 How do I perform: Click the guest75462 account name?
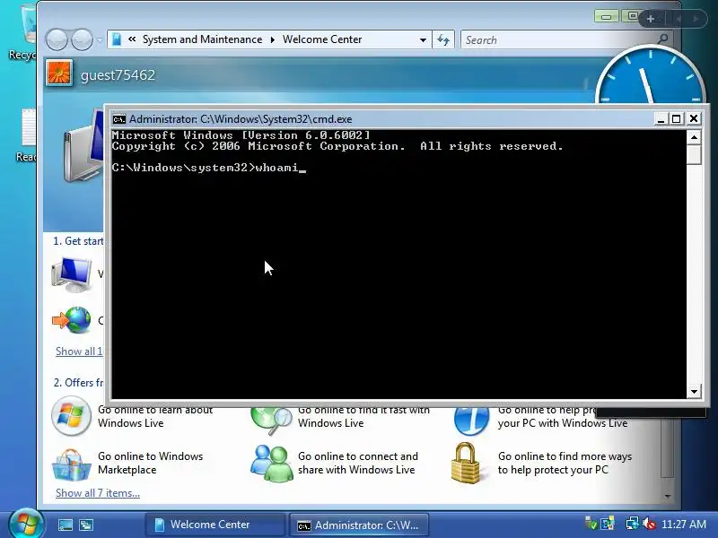pos(118,75)
